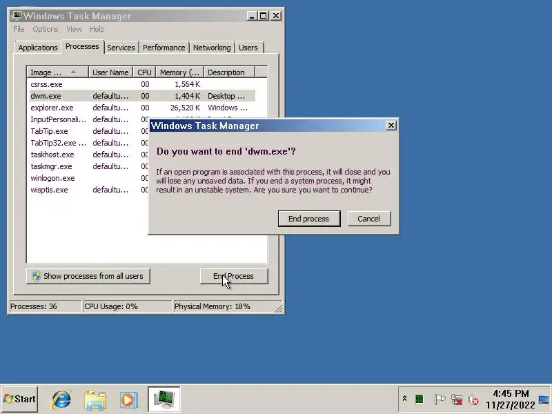Open the View menu
The height and width of the screenshot is (414, 552).
74,29
